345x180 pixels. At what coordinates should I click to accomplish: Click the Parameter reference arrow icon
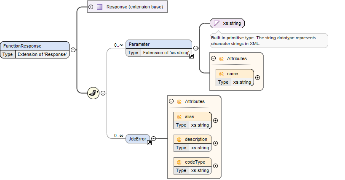pos(191,56)
